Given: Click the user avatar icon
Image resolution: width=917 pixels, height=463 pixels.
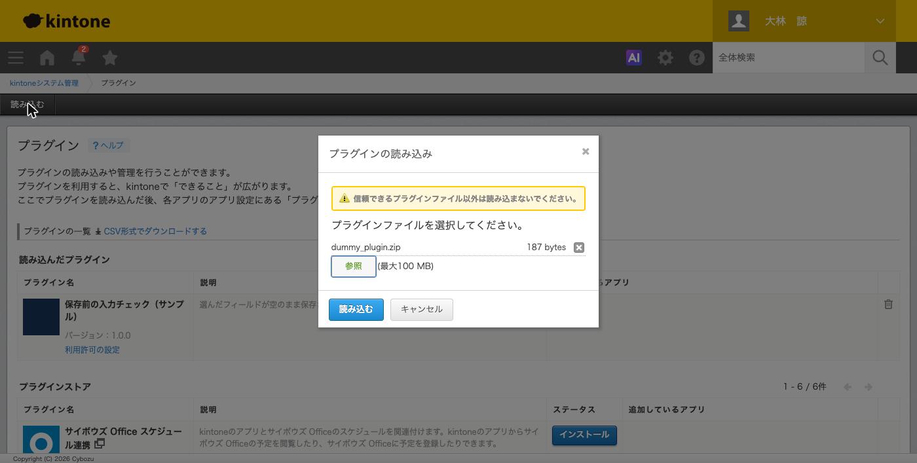Looking at the screenshot, I should [739, 21].
